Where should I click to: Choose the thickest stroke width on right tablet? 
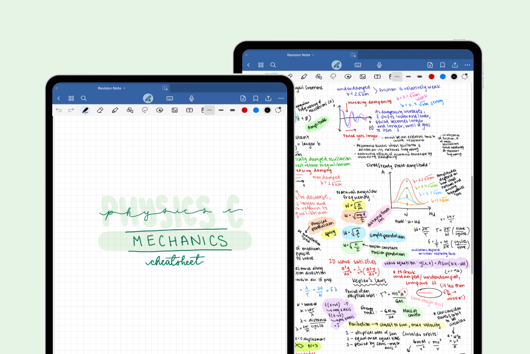point(420,77)
